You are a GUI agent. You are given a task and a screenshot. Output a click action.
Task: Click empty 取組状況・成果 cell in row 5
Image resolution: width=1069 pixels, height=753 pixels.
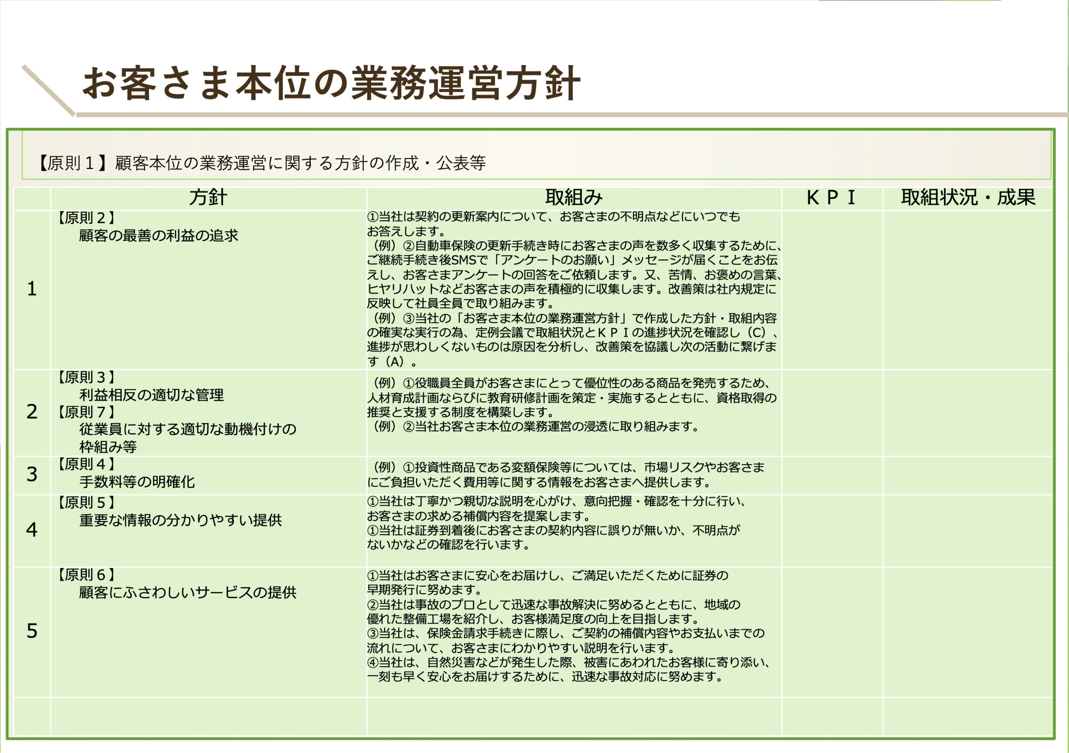(968, 631)
